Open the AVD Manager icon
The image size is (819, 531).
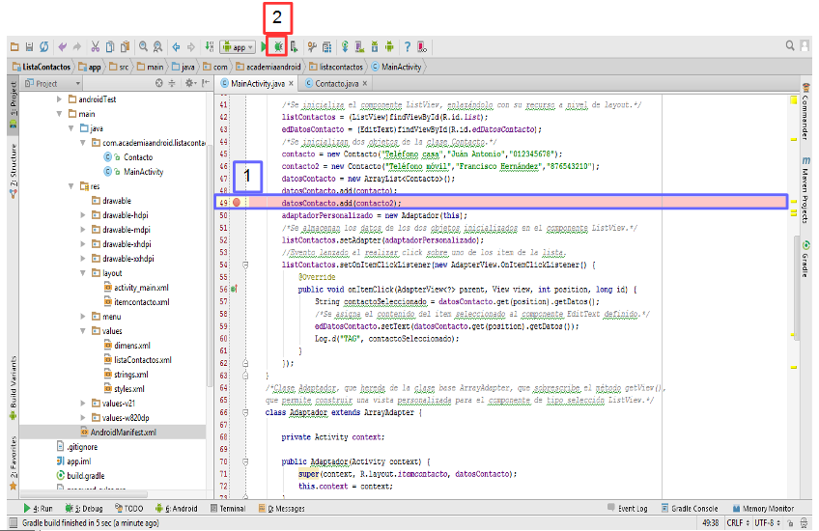pyautogui.click(x=359, y=47)
